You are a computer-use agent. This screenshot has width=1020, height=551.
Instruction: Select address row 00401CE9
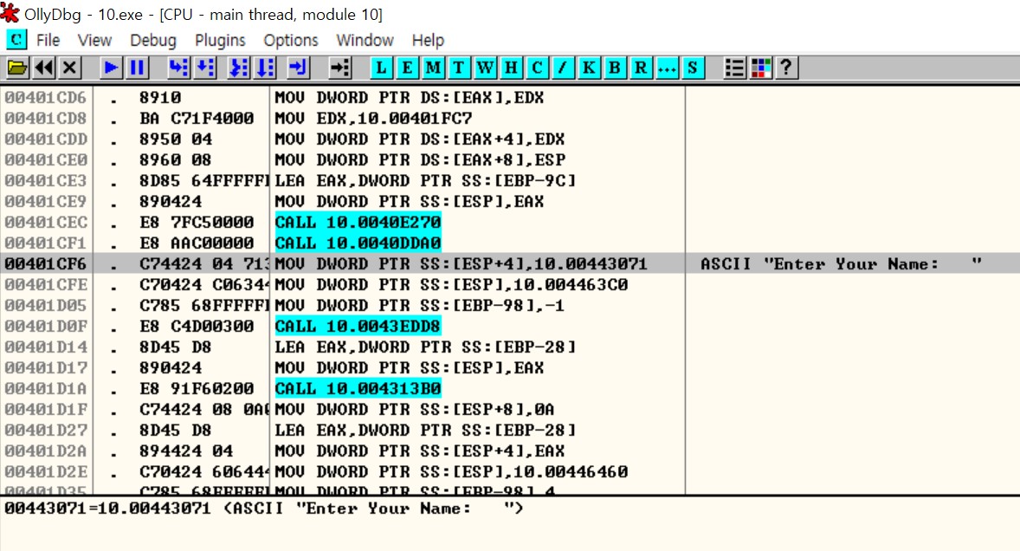tap(46, 202)
